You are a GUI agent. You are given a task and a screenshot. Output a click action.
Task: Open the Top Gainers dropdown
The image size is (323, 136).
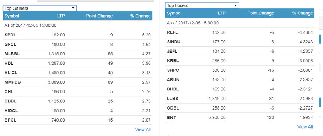click(39, 8)
